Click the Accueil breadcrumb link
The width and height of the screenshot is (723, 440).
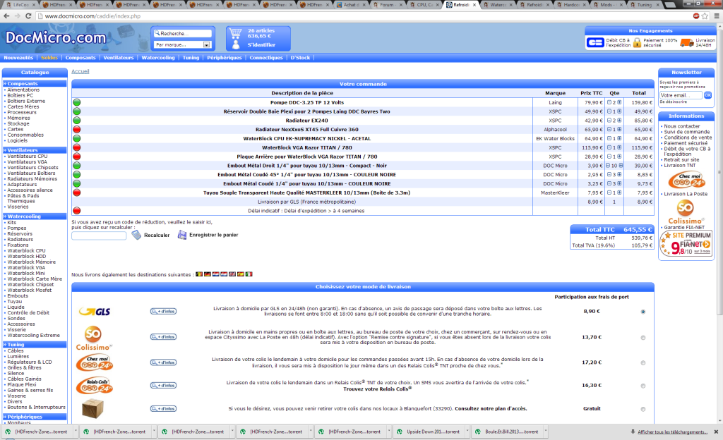click(80, 71)
